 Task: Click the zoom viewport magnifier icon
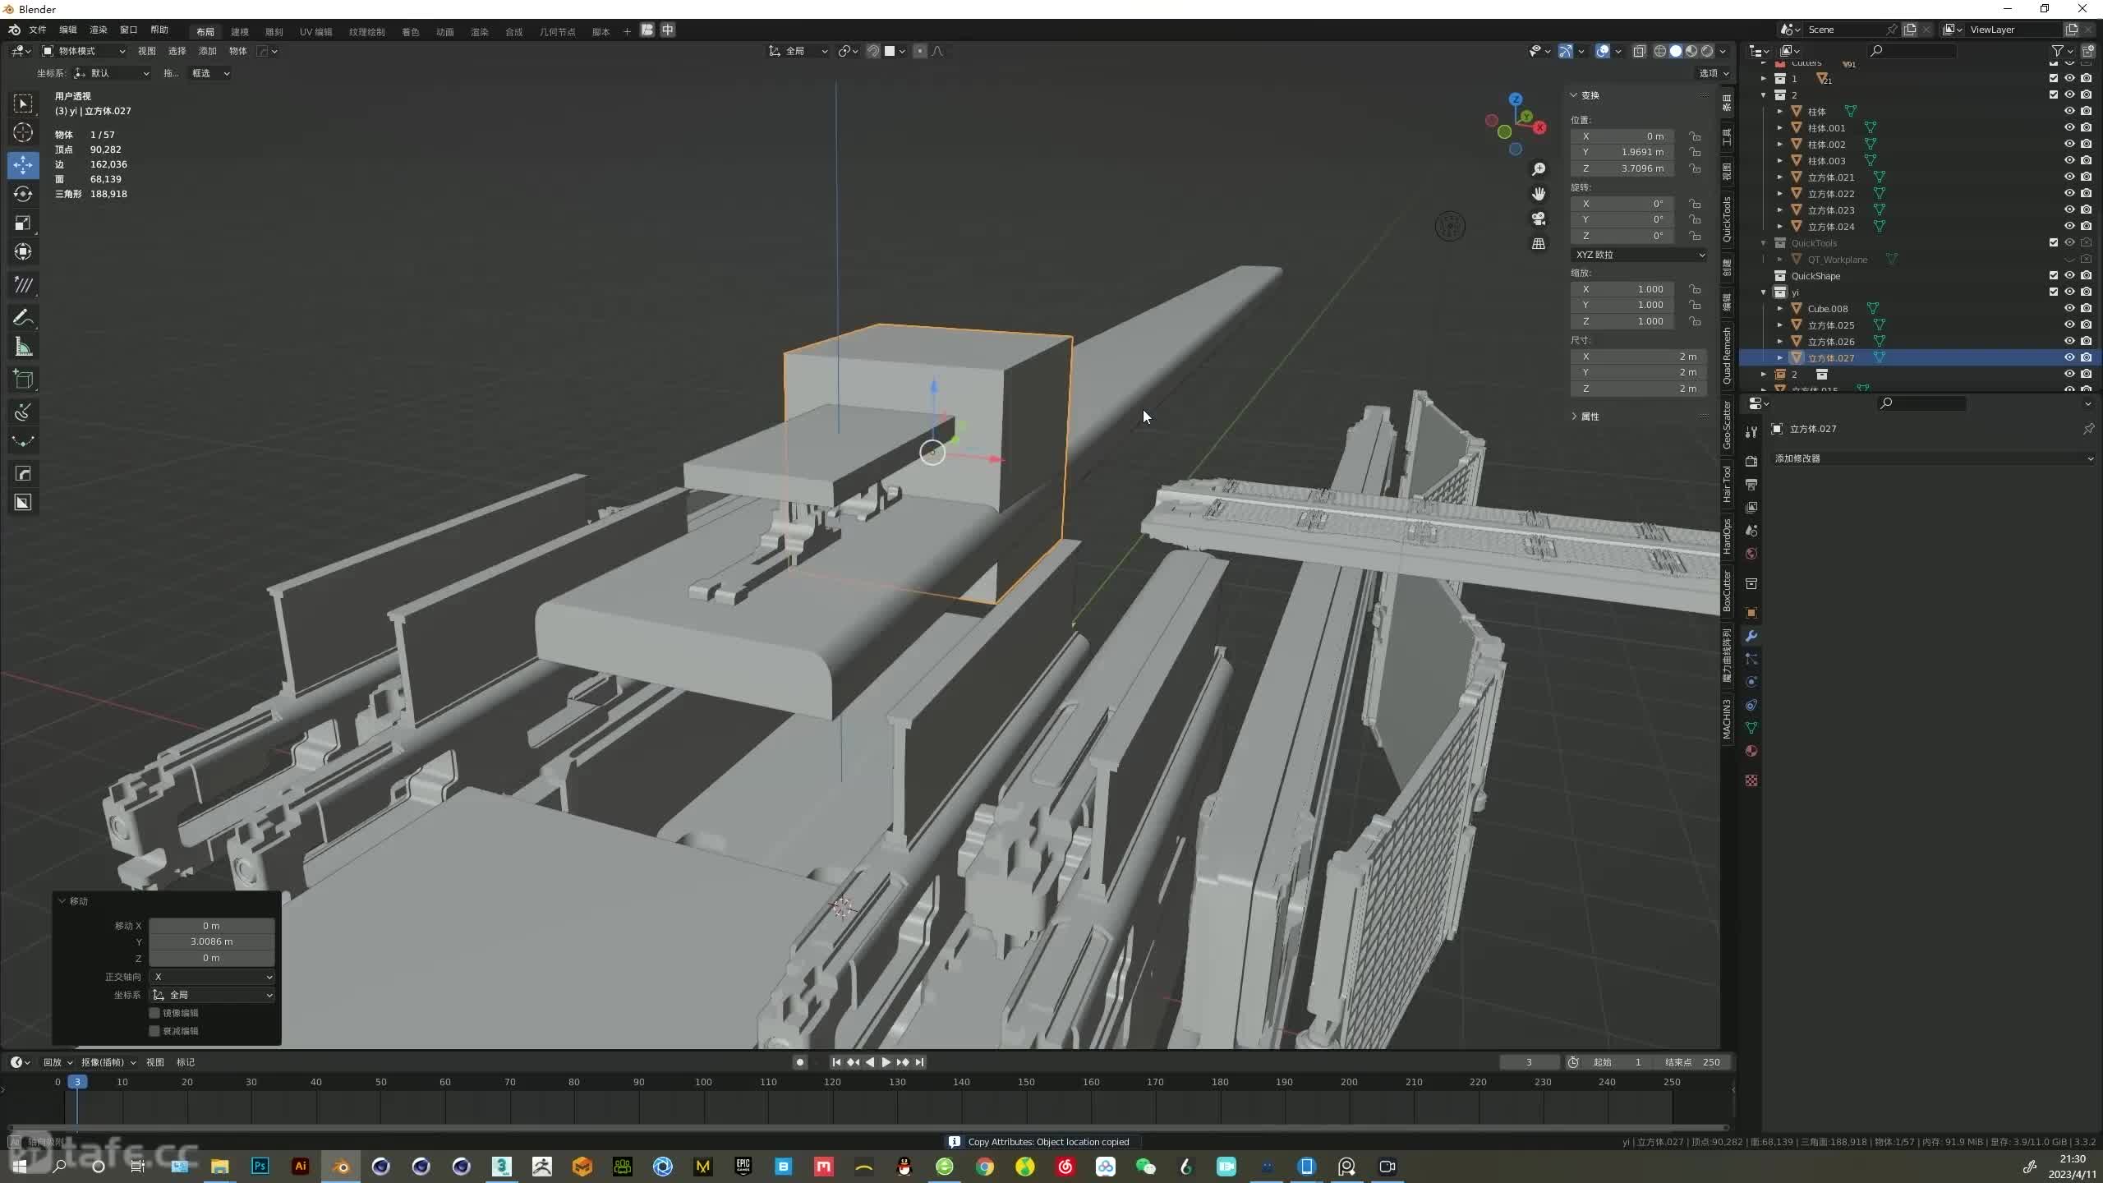pos(1539,169)
